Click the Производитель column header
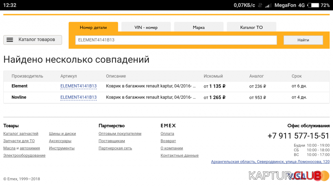Viewport: 333px width, 187px height. (x=27, y=76)
